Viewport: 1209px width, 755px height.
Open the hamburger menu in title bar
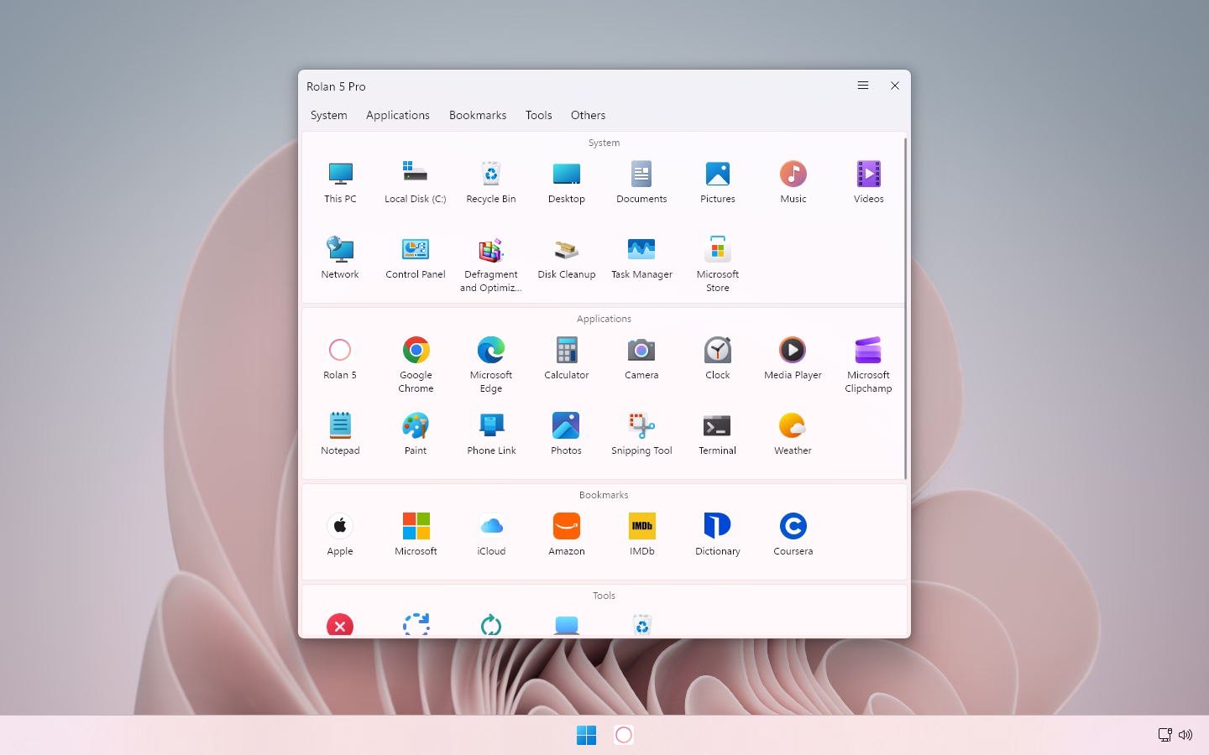(x=862, y=86)
